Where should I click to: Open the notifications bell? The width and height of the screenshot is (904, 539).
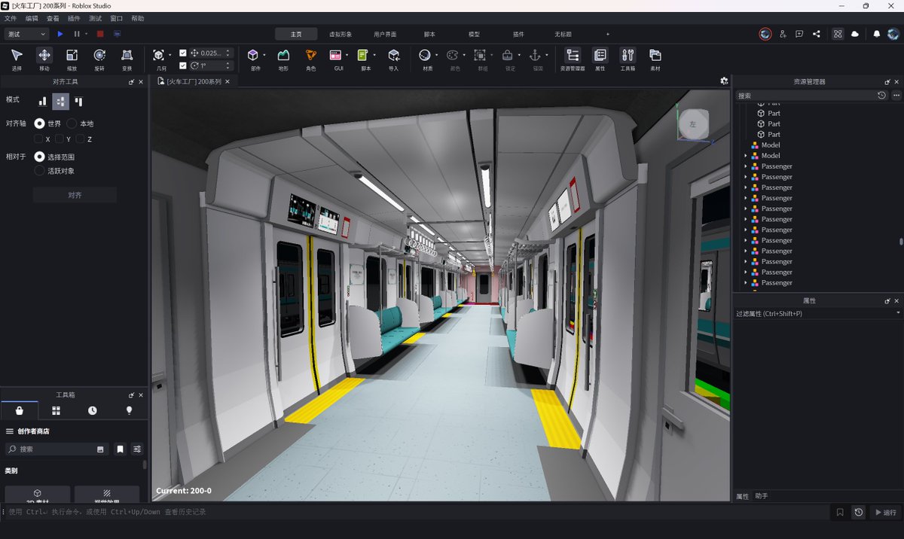876,34
